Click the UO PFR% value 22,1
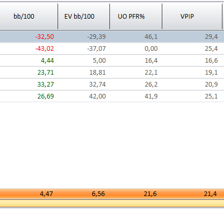Viewport: 224px width, 209px height. pyautogui.click(x=151, y=73)
